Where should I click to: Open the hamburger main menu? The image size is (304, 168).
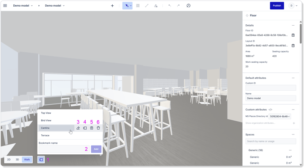point(5,6)
